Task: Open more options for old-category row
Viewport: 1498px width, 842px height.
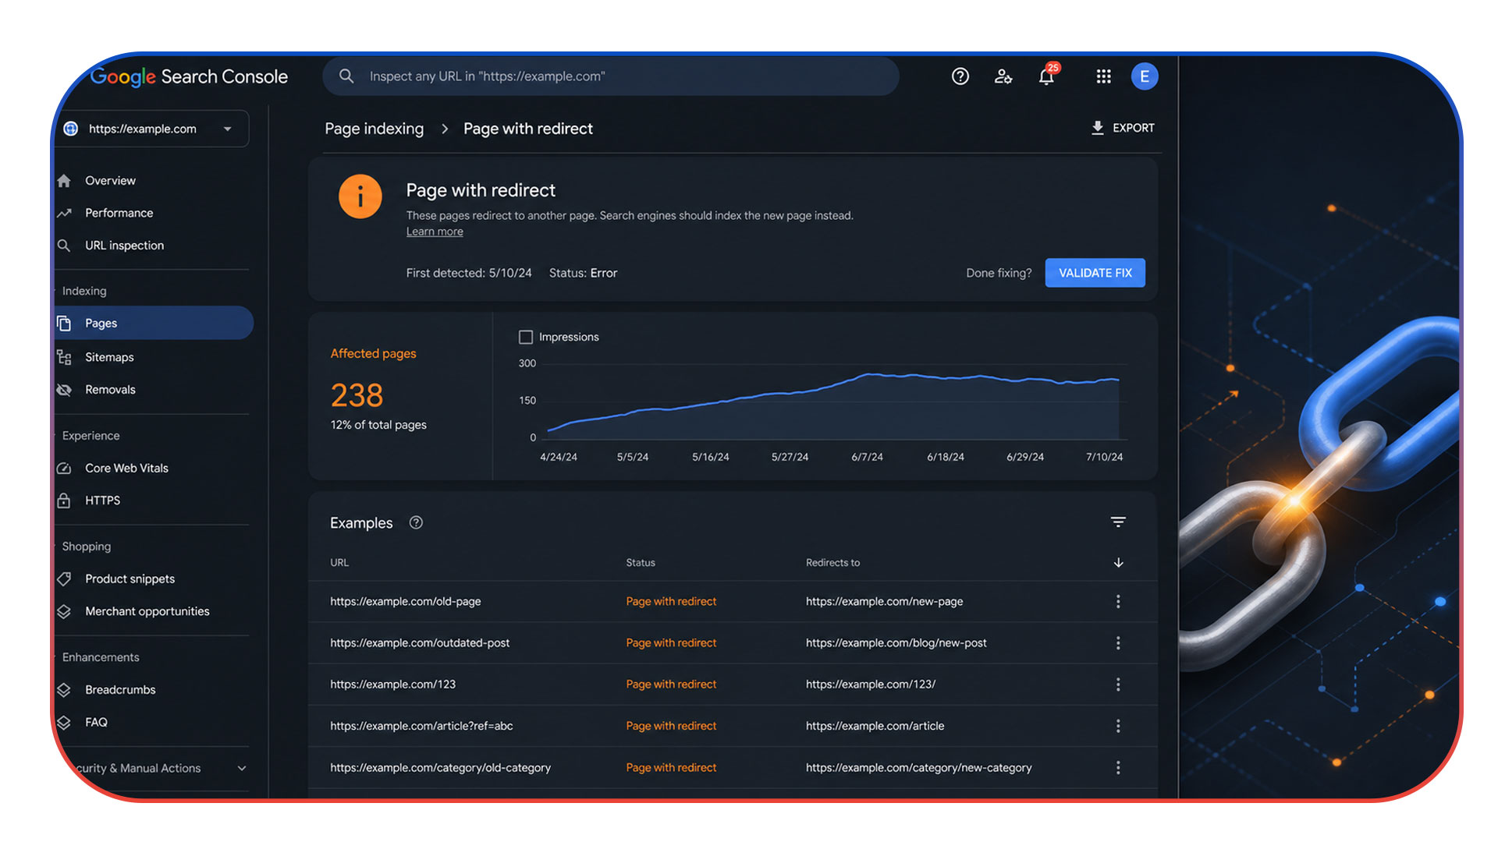Action: point(1118,767)
